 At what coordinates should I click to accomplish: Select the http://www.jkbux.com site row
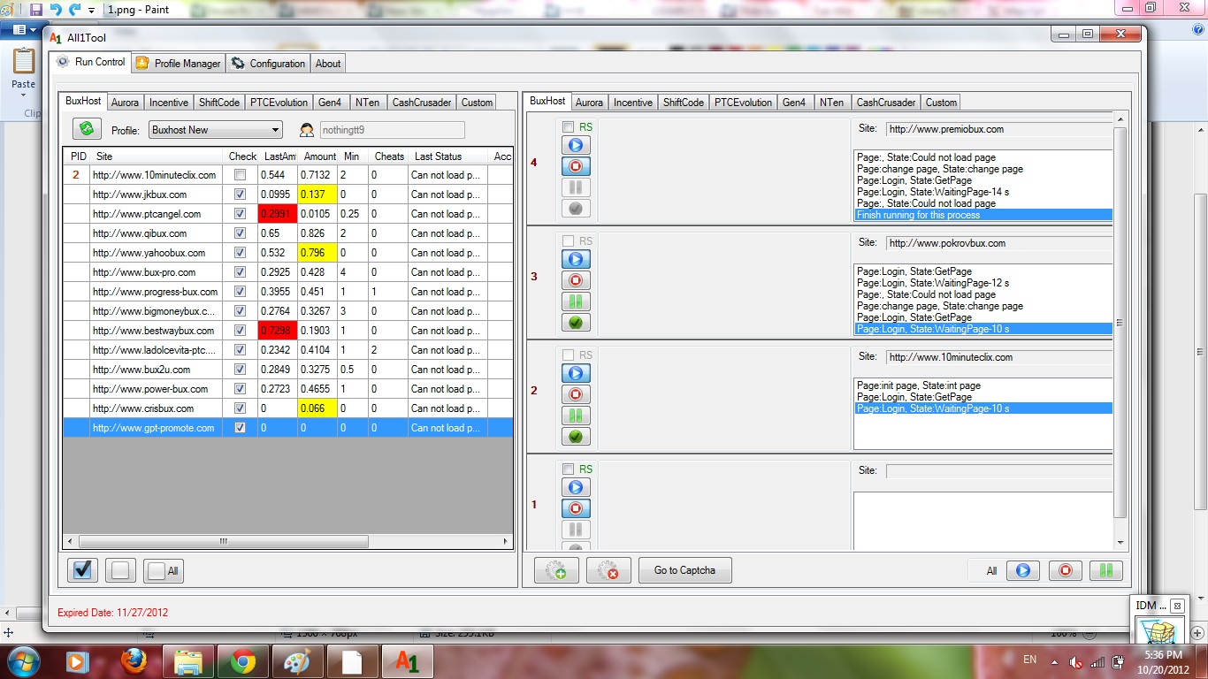[288, 195]
